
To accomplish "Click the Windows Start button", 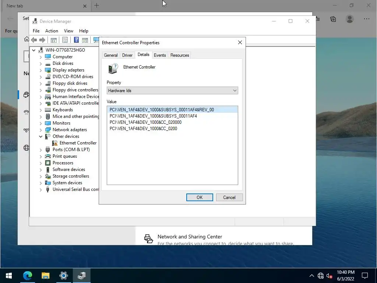I will [x=9, y=275].
